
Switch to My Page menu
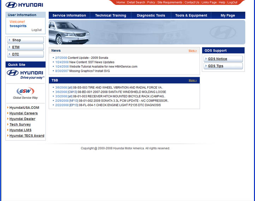click(x=228, y=16)
